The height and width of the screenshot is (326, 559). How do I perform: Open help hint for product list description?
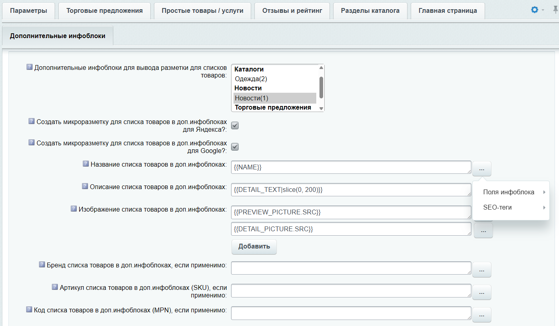click(x=85, y=186)
